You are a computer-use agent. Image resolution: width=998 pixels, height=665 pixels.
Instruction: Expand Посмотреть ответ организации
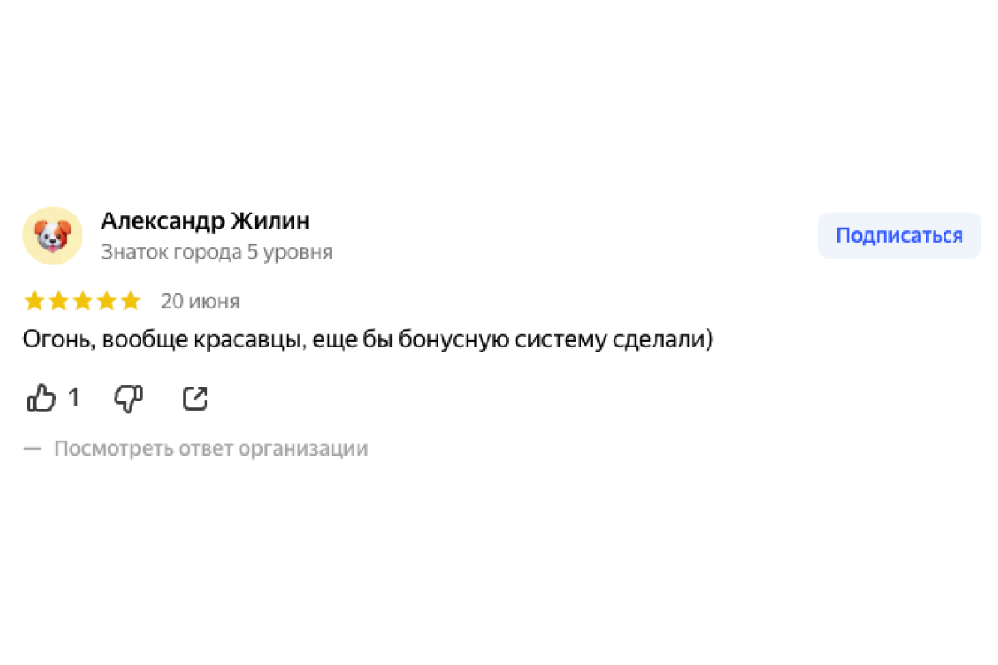pos(210,449)
